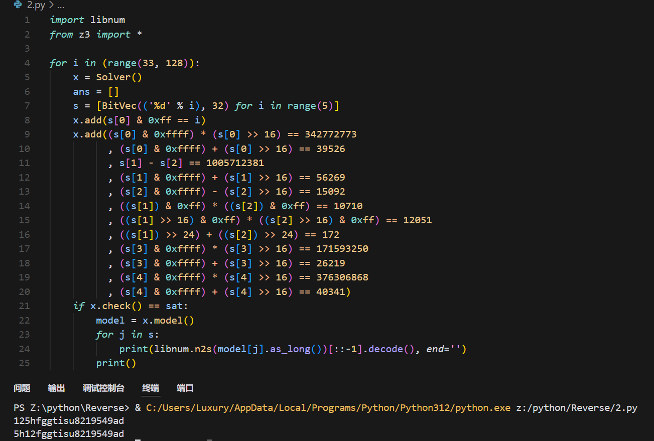Click 'model = x.model()' statement
654x441 pixels.
coord(145,320)
